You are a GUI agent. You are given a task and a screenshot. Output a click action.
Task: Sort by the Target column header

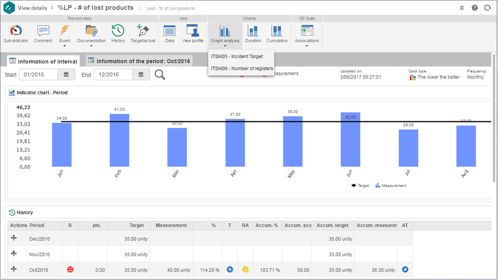pos(129,225)
